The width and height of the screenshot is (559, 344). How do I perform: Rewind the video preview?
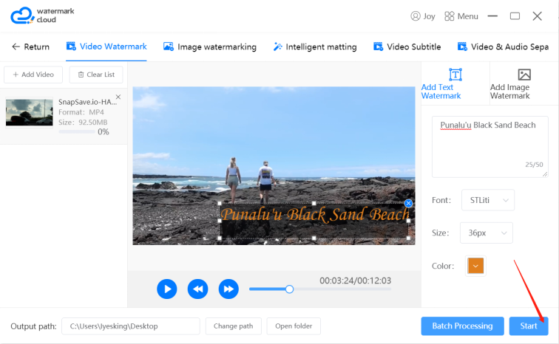[198, 289]
